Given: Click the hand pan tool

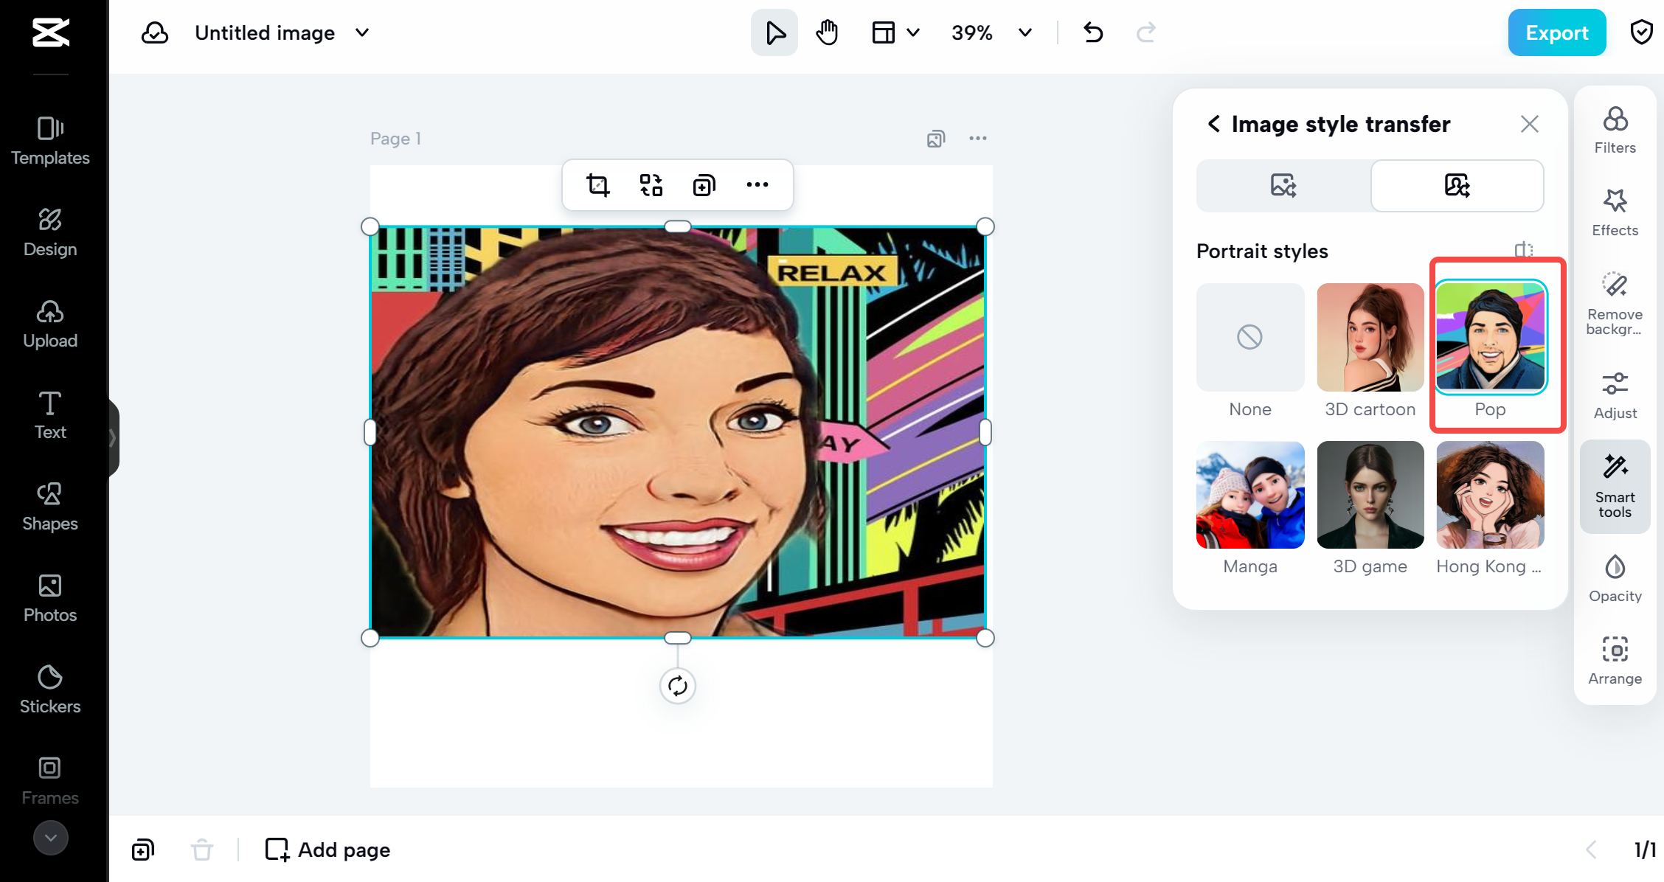Looking at the screenshot, I should 827,33.
